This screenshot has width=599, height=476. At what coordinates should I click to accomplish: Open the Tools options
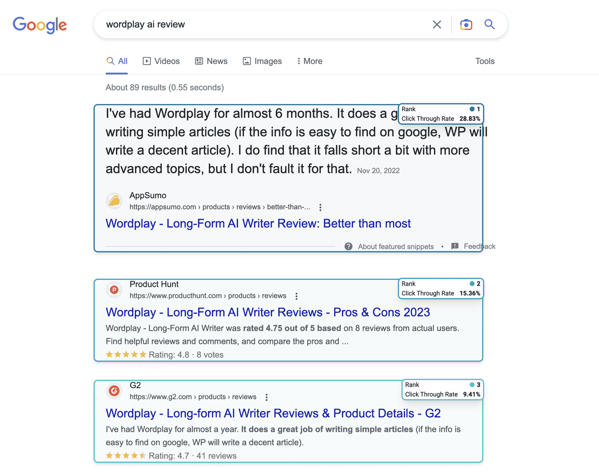point(485,61)
